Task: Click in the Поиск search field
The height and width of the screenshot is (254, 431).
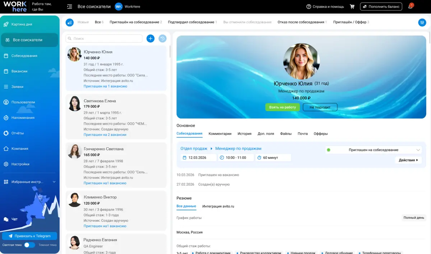Action: [x=105, y=38]
